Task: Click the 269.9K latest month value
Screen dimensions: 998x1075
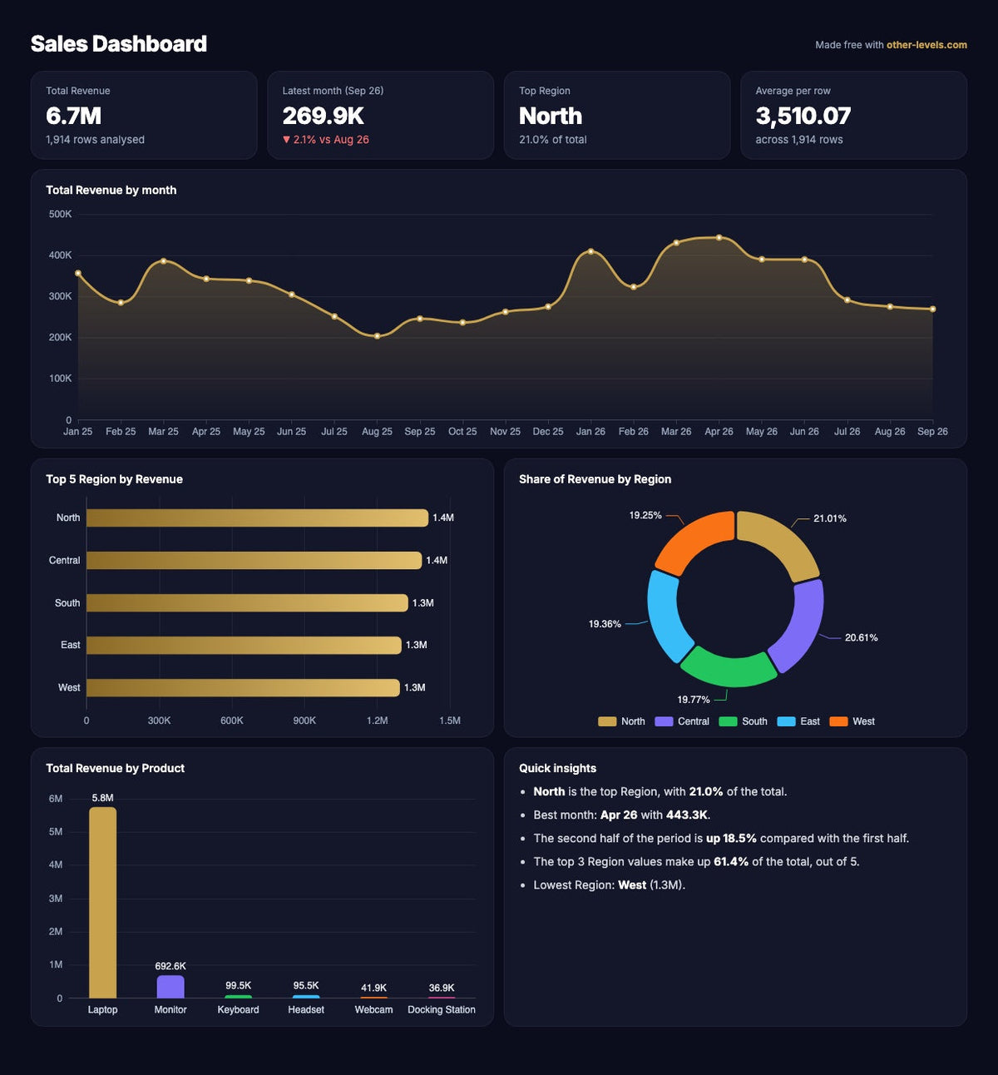Action: [x=323, y=116]
